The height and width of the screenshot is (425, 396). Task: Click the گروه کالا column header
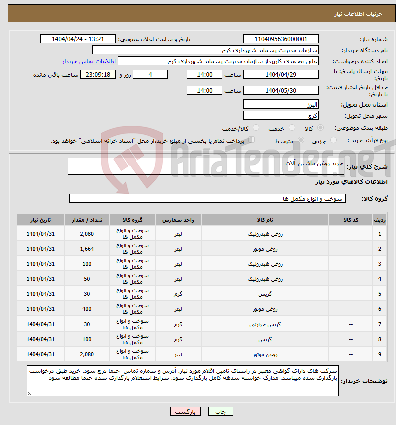(132, 220)
